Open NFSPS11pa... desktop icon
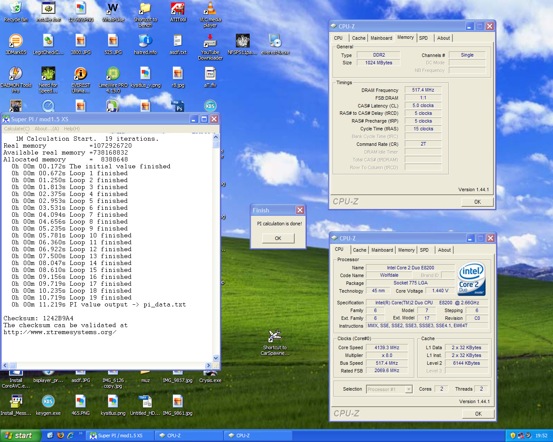This screenshot has height=442, width=553. (x=242, y=44)
